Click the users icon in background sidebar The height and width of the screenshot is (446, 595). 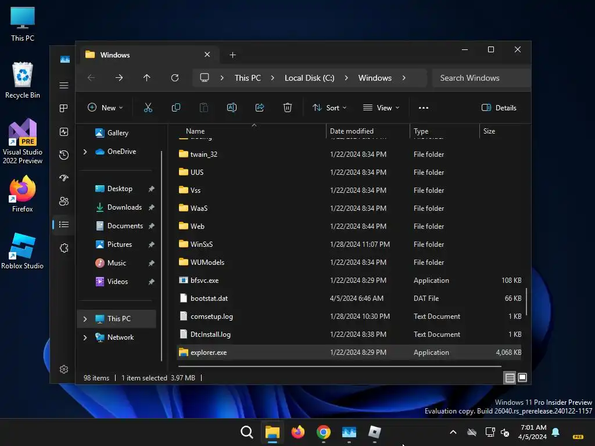point(64,201)
